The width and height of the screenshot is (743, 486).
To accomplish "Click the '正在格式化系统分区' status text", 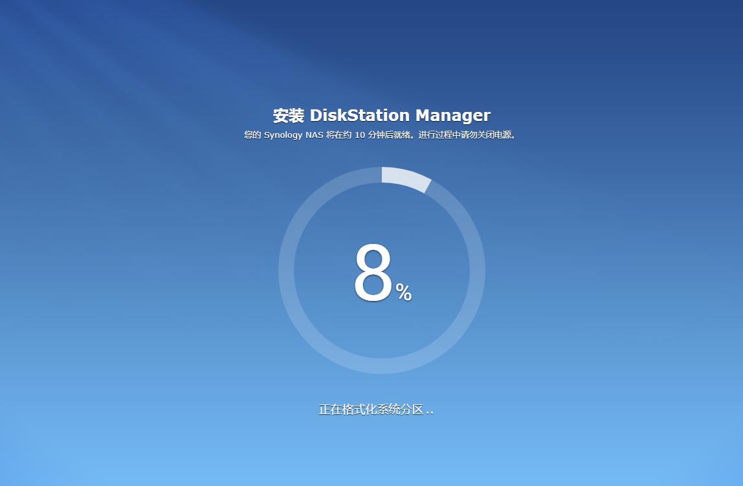I will (376, 410).
